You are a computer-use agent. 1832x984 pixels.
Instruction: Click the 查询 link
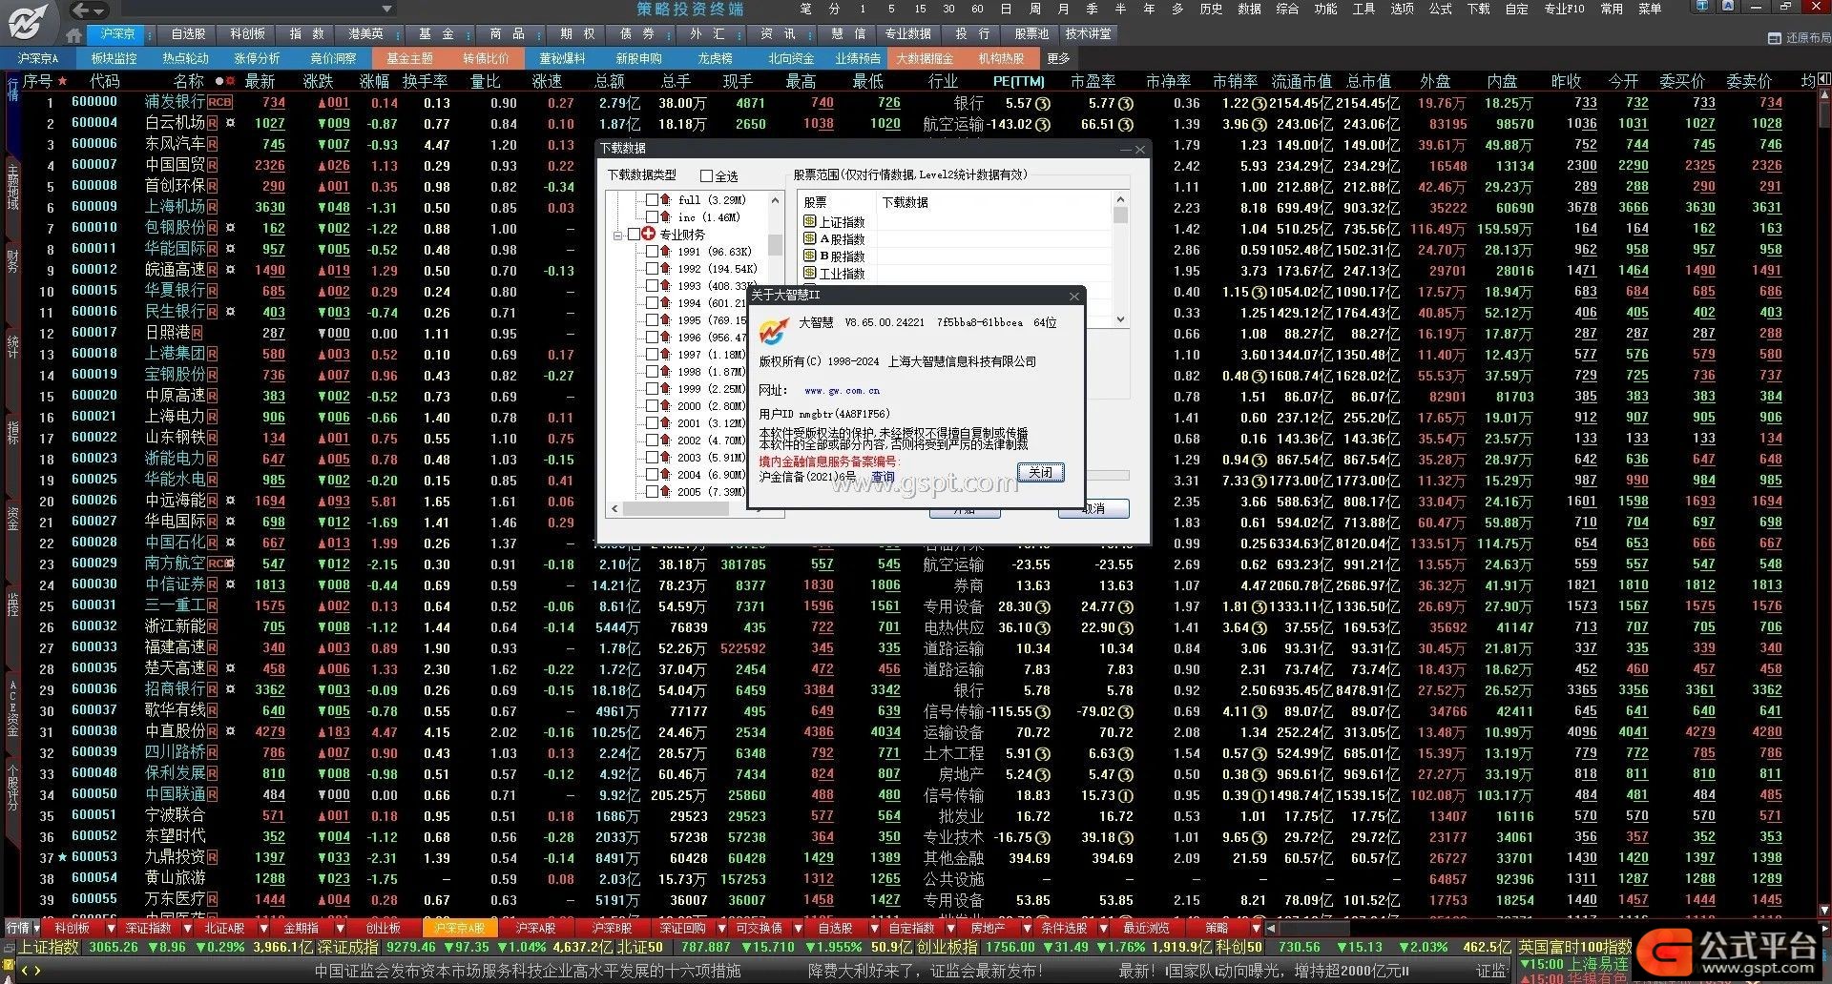[883, 477]
